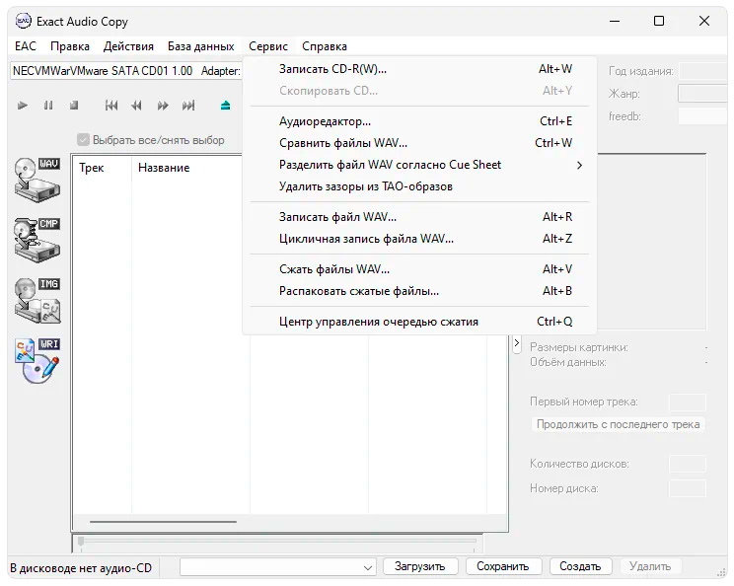Open the 'База данных' menu
The height and width of the screenshot is (586, 734).
[x=201, y=46]
